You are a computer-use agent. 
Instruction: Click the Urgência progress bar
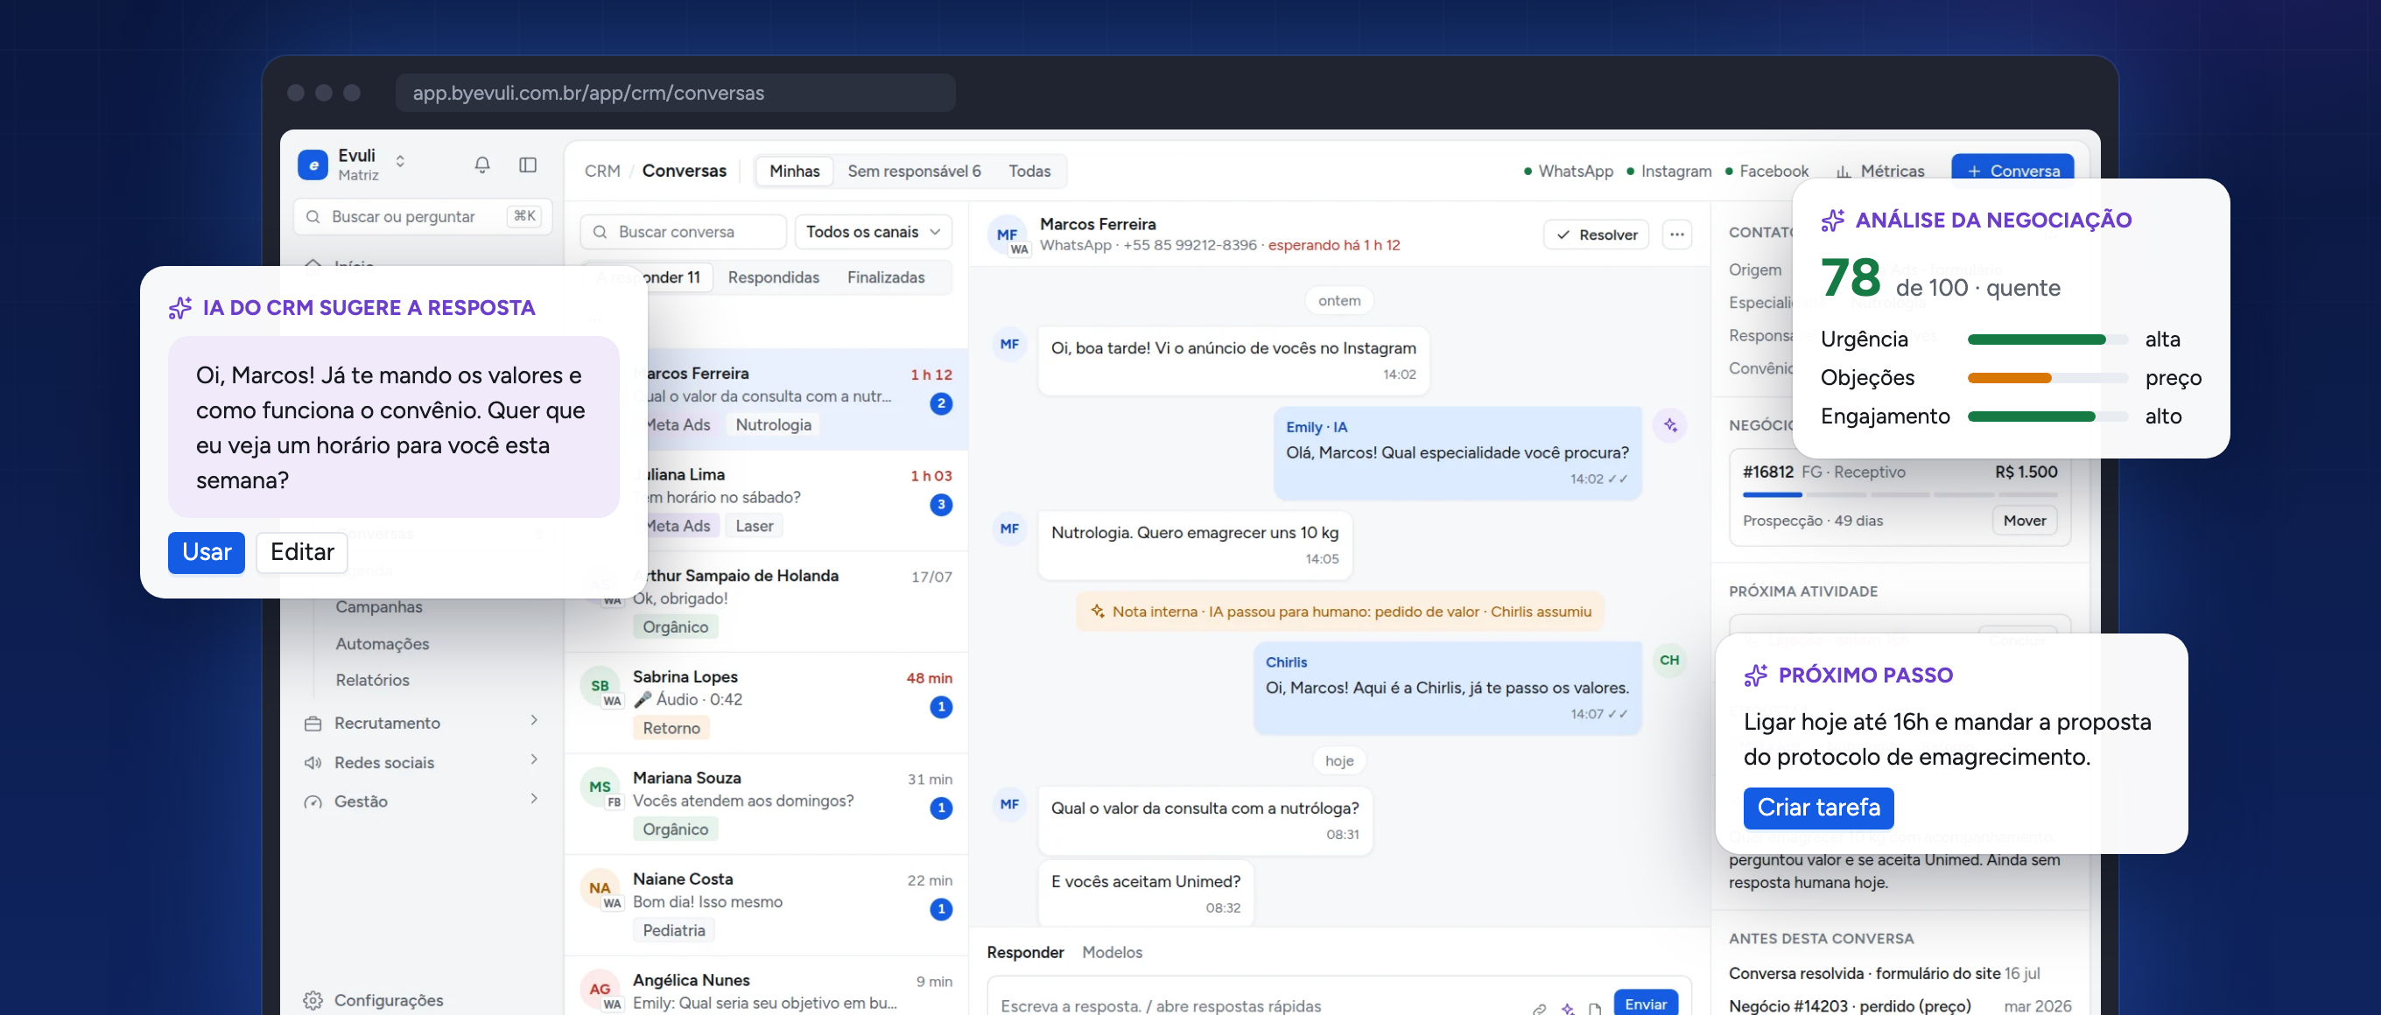2047,339
